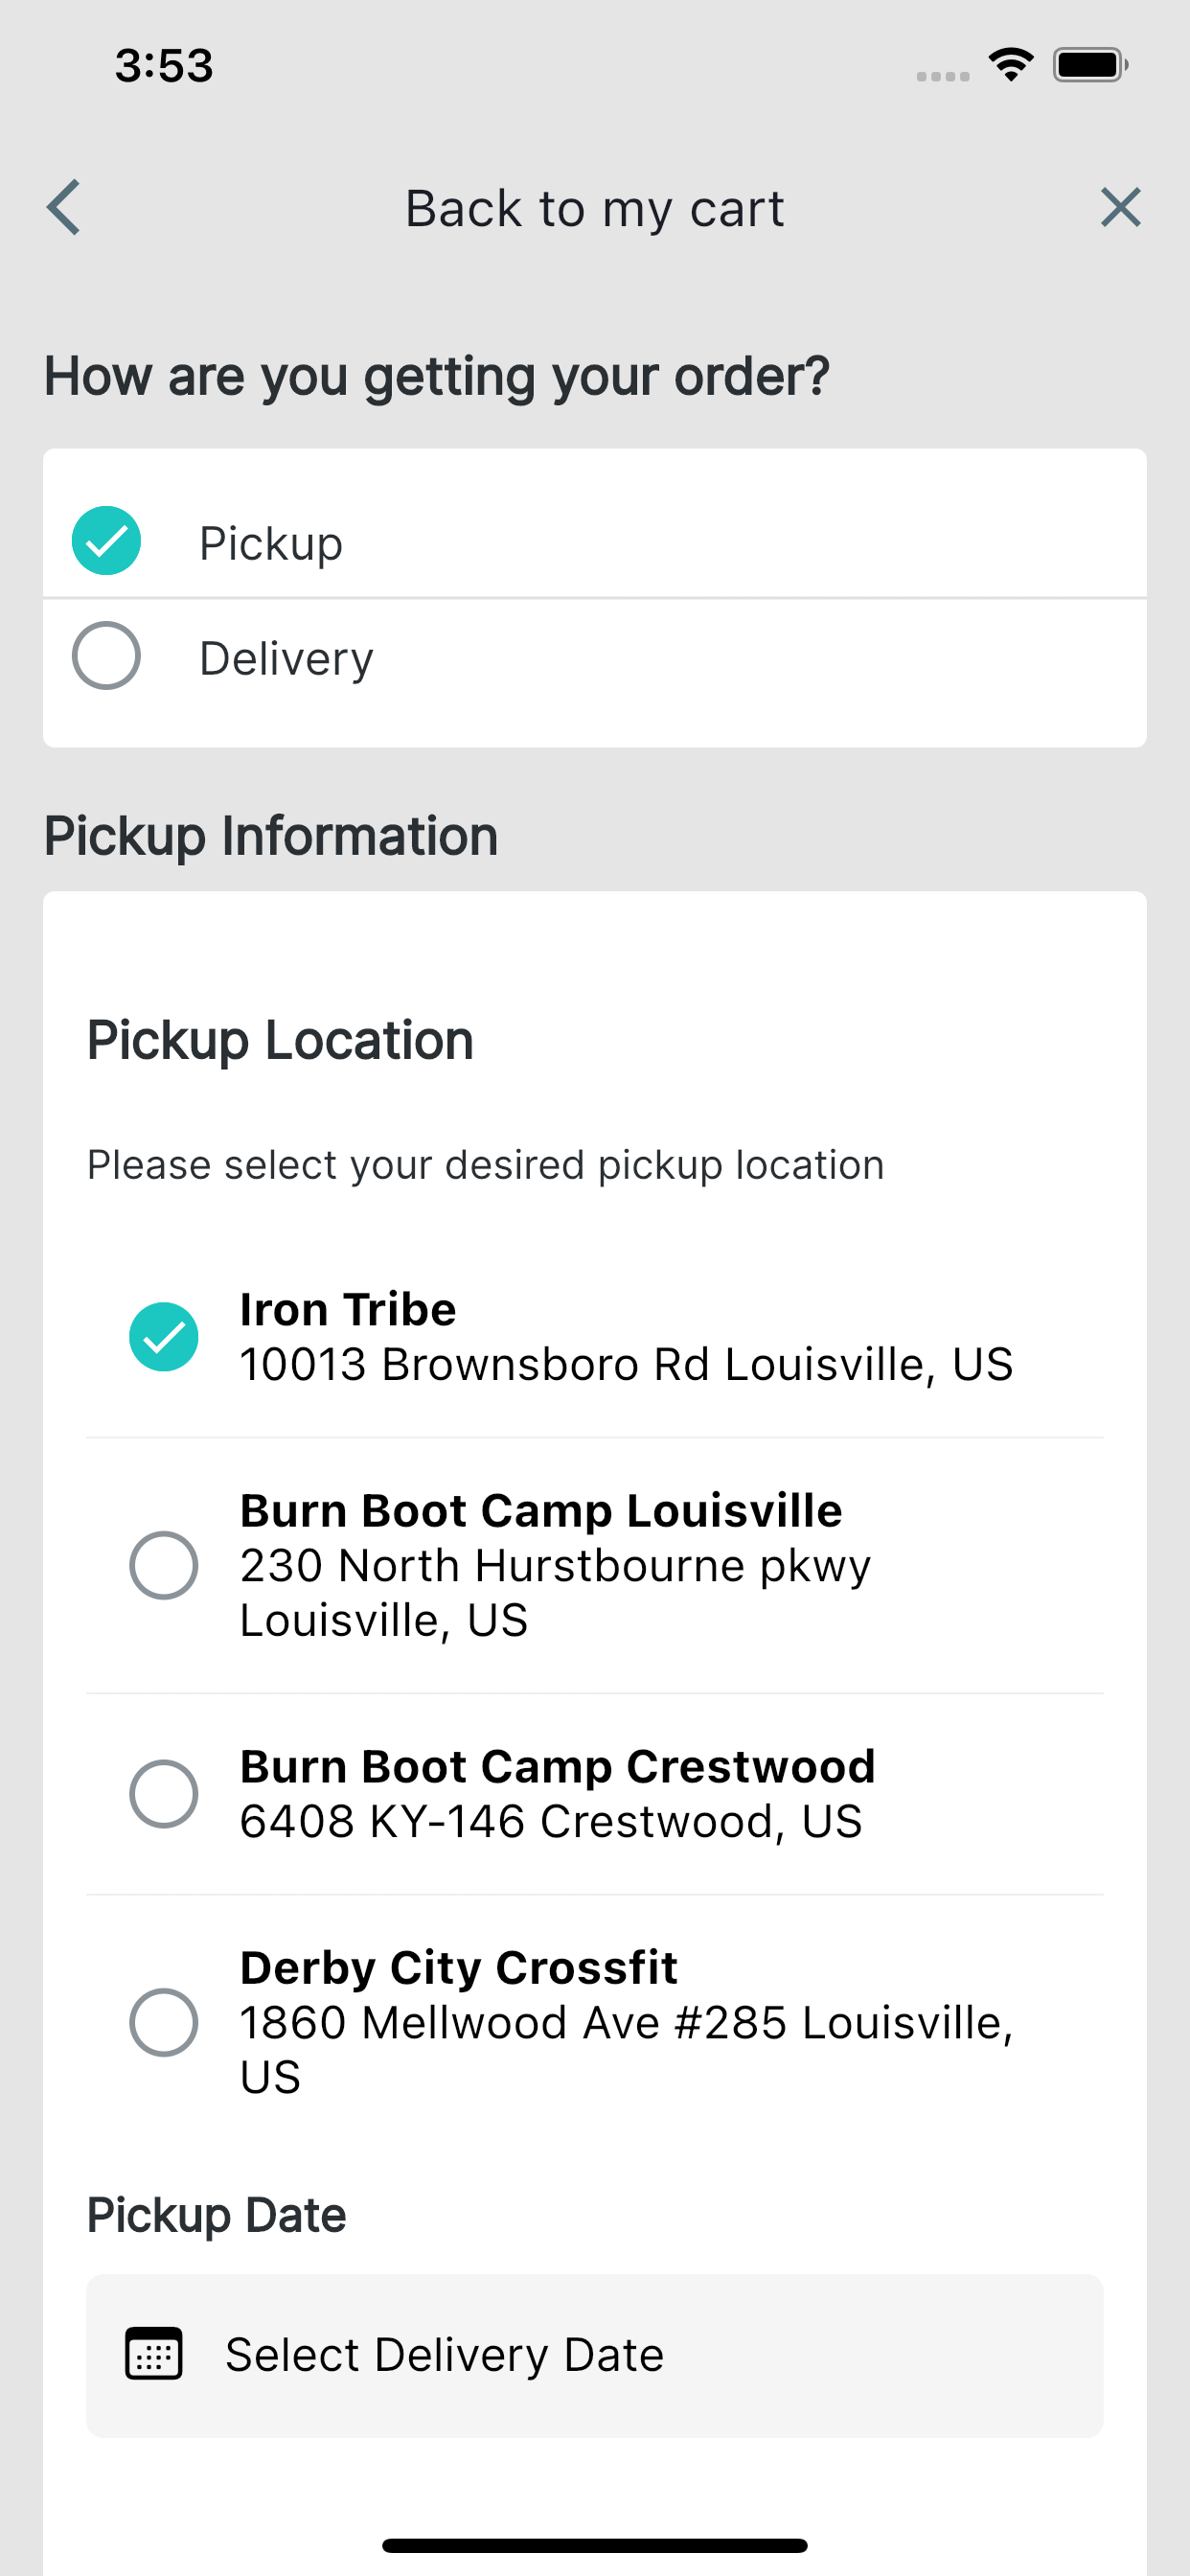Open the Select Delivery Date picker
This screenshot has height=2576, width=1190.
coord(595,2355)
